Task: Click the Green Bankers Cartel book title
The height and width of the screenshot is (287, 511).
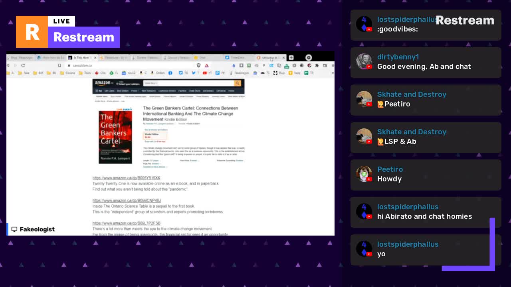Action: coord(190,114)
